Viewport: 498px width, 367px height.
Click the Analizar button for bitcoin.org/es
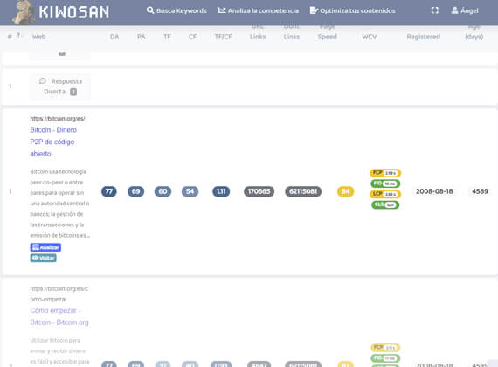[x=45, y=247]
